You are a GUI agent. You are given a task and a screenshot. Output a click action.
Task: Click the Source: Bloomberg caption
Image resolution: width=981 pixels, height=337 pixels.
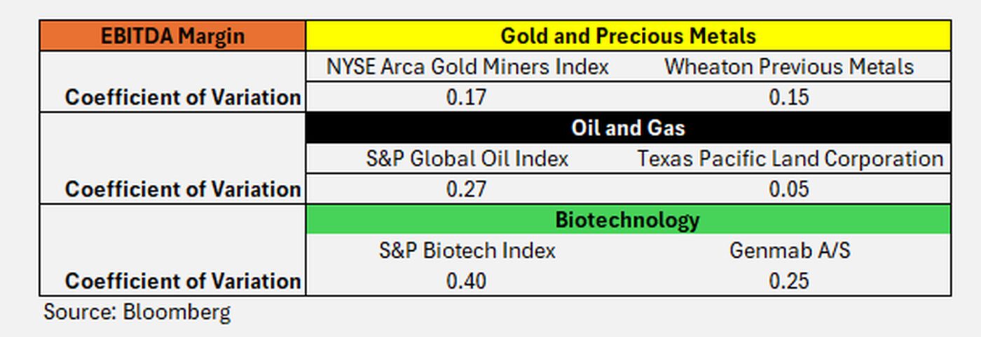point(137,312)
